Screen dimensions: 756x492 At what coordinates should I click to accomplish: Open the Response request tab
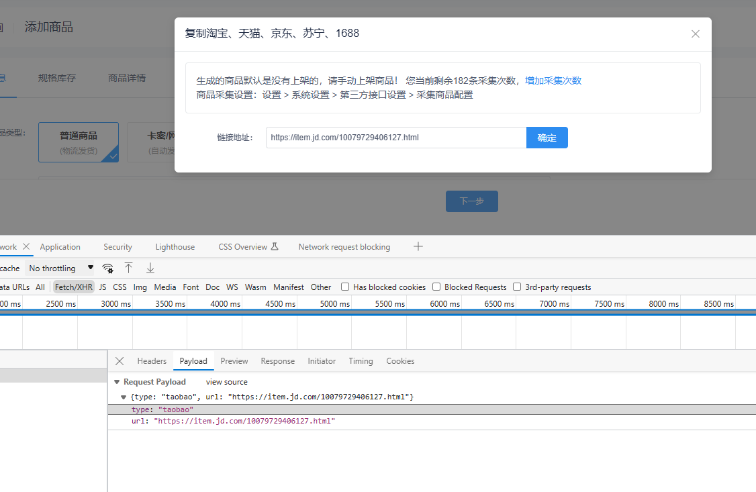(x=278, y=361)
